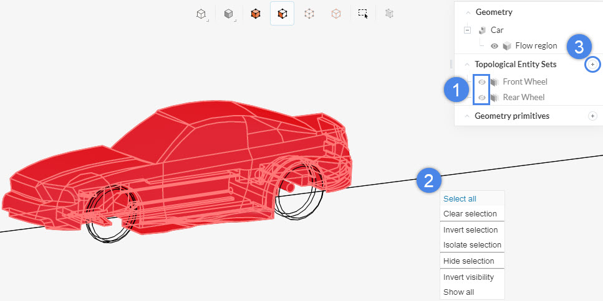Choose Select all from context menu
The image size is (603, 301).
472,198
